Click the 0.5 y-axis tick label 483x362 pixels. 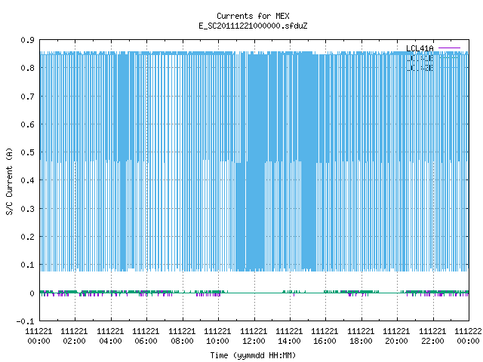click(x=27, y=152)
